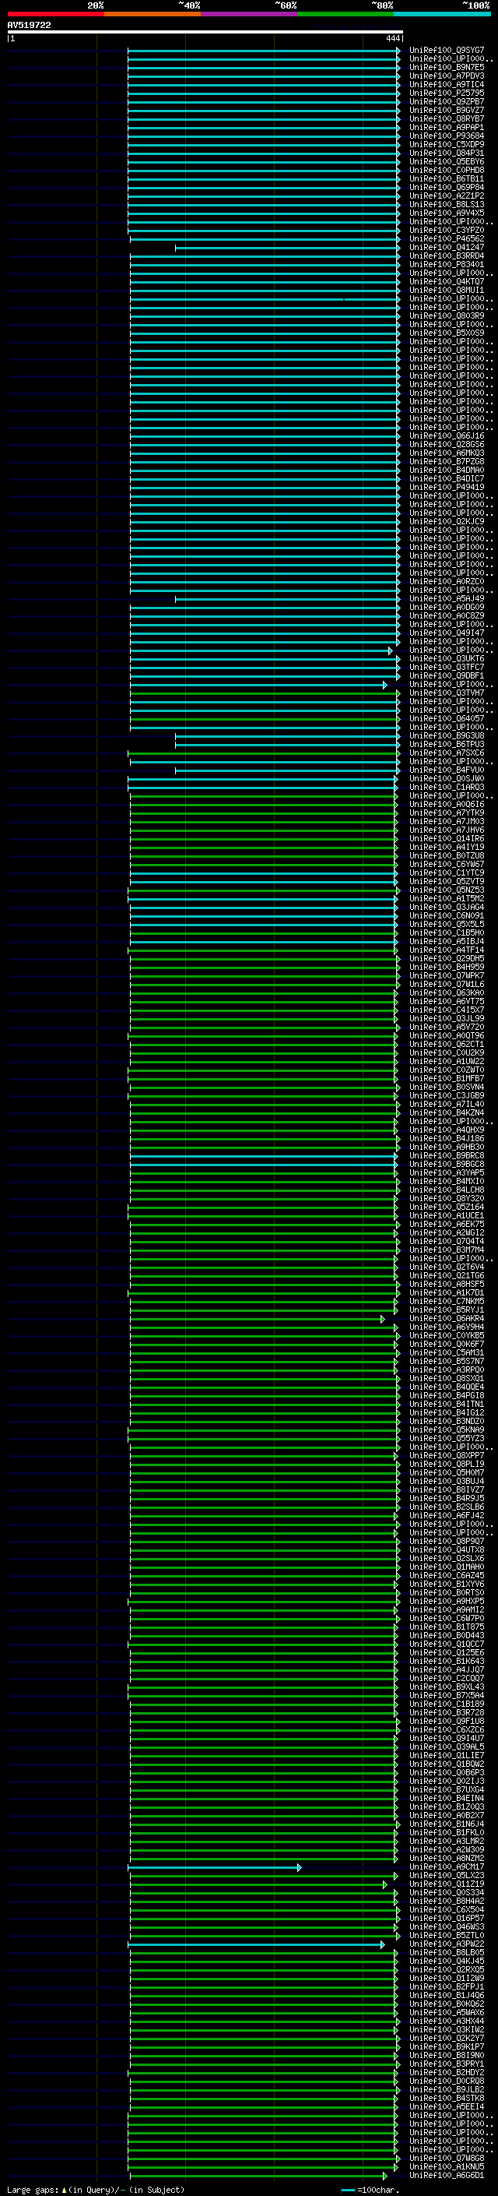Click the =100char. scale legend
This screenshot has height=2196, width=498.
click(370, 2189)
